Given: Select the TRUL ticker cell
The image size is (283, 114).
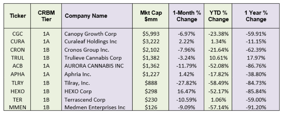Looking at the screenshot, I should point(18,58).
